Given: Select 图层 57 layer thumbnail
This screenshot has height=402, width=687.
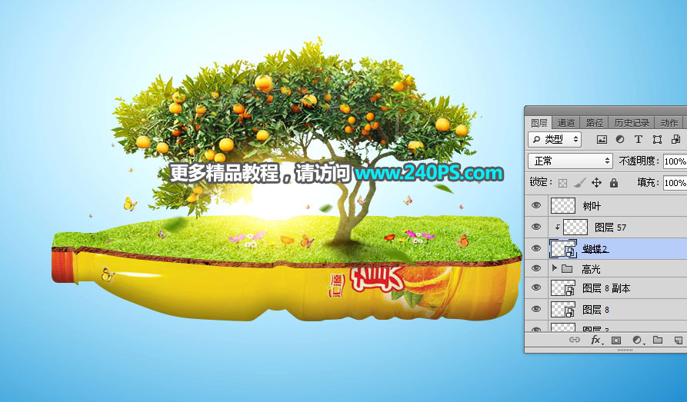Looking at the screenshot, I should (x=575, y=227).
